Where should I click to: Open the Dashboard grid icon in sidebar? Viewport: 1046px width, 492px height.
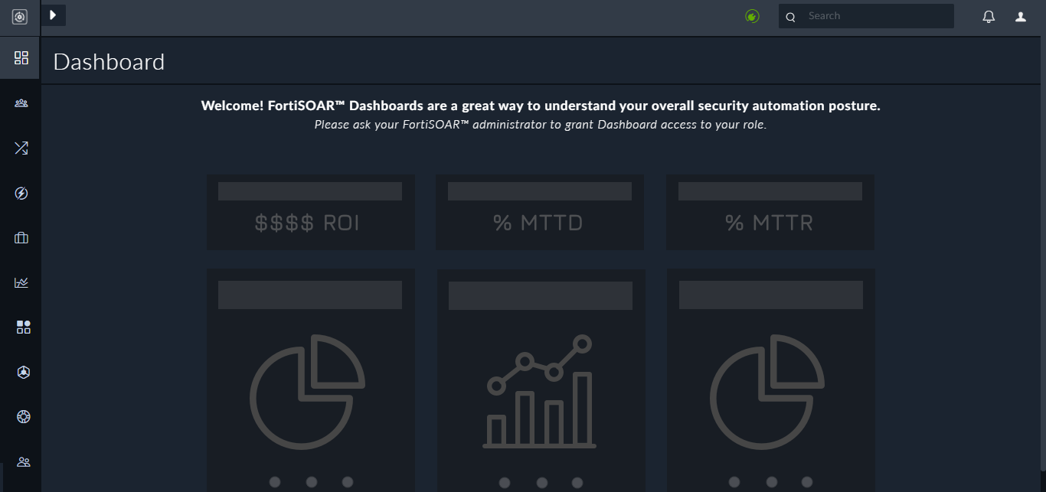(x=21, y=57)
